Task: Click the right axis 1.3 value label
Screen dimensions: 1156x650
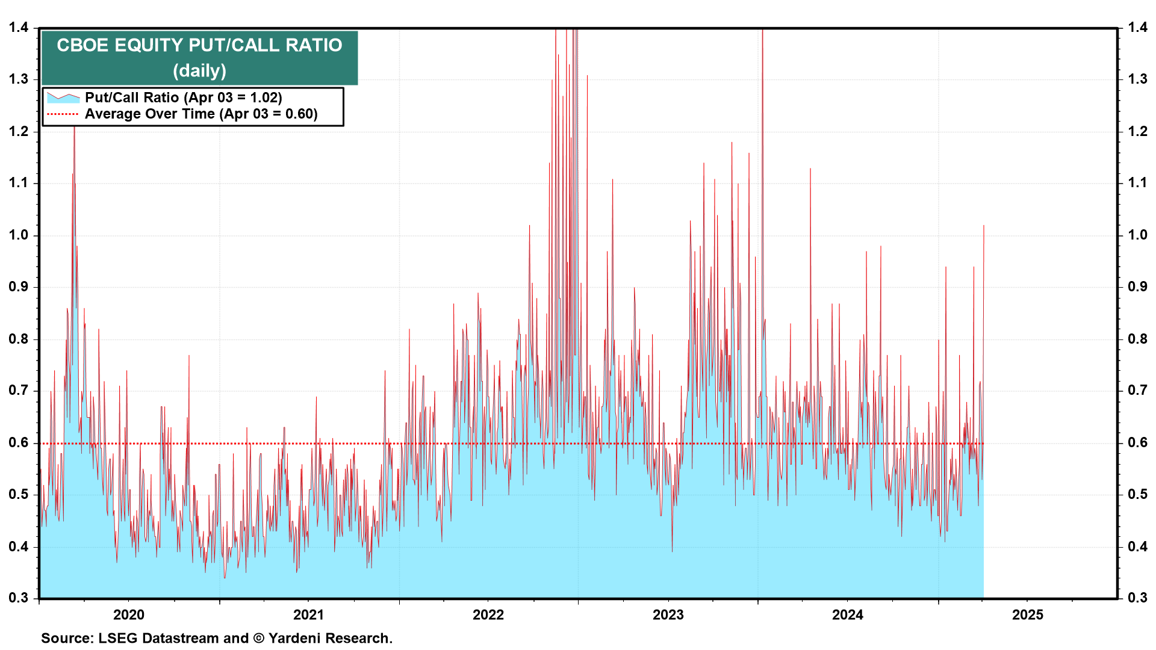Action: [x=1137, y=79]
